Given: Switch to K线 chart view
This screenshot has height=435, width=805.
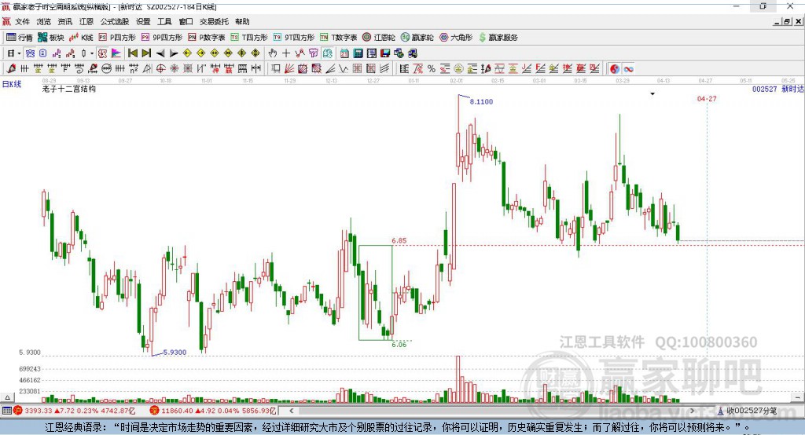Looking at the screenshot, I should (x=81, y=38).
